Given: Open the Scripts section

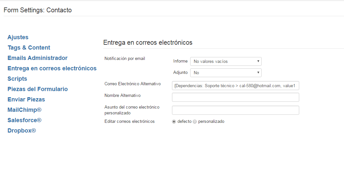Looking at the screenshot, I should [17, 79].
